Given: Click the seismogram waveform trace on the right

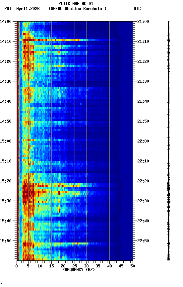Looking at the screenshot, I should point(168,141).
